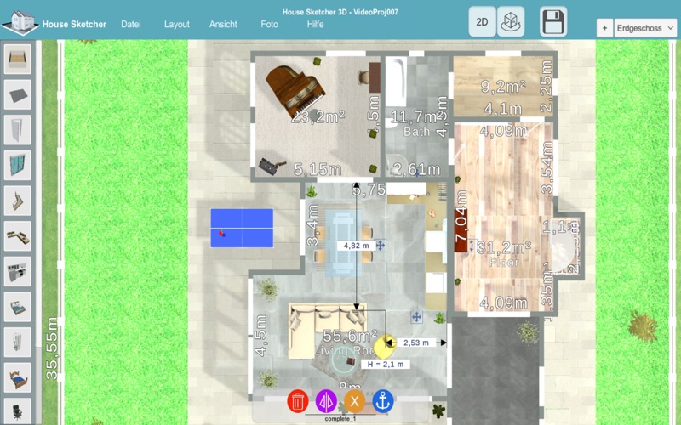The width and height of the screenshot is (681, 425).
Task: Choose the door tool in sidebar
Action: click(x=17, y=130)
